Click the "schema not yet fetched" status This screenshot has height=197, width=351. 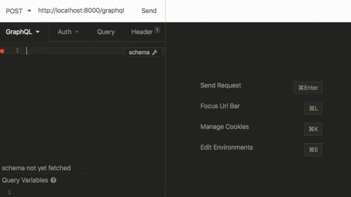(x=36, y=168)
